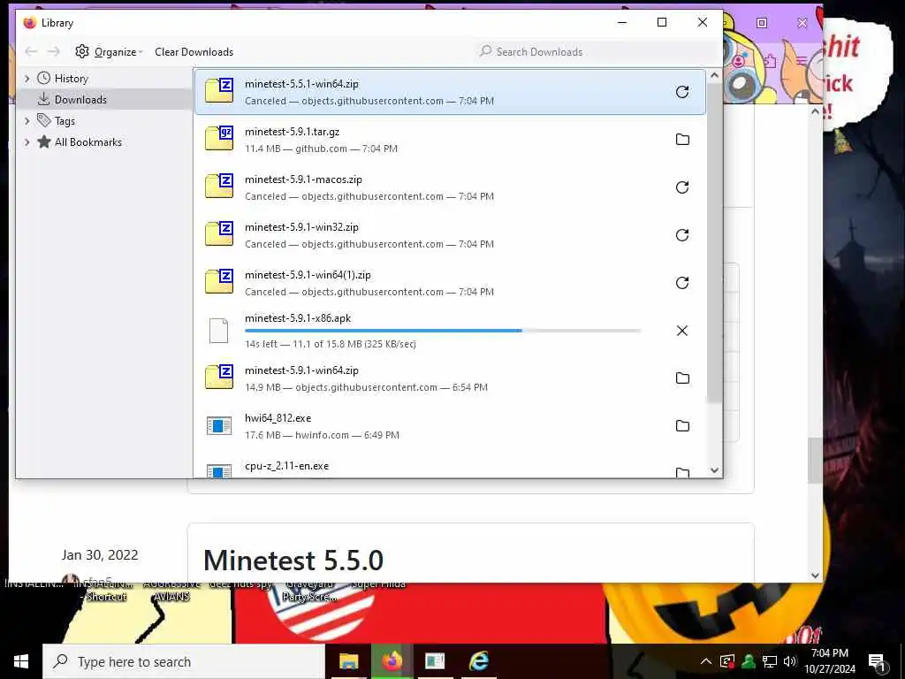The image size is (905, 679).
Task: Select the minetest-5.9.1-win32.zip file name
Action: coord(301,227)
